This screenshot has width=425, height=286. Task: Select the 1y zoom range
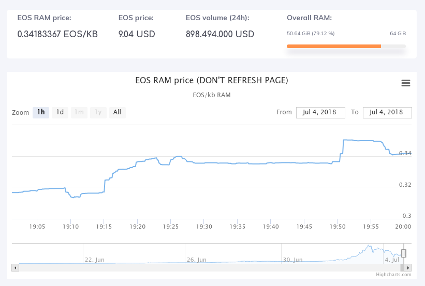click(98, 112)
